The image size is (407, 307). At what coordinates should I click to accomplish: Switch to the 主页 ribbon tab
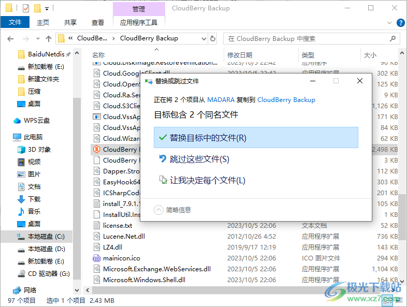pos(43,23)
